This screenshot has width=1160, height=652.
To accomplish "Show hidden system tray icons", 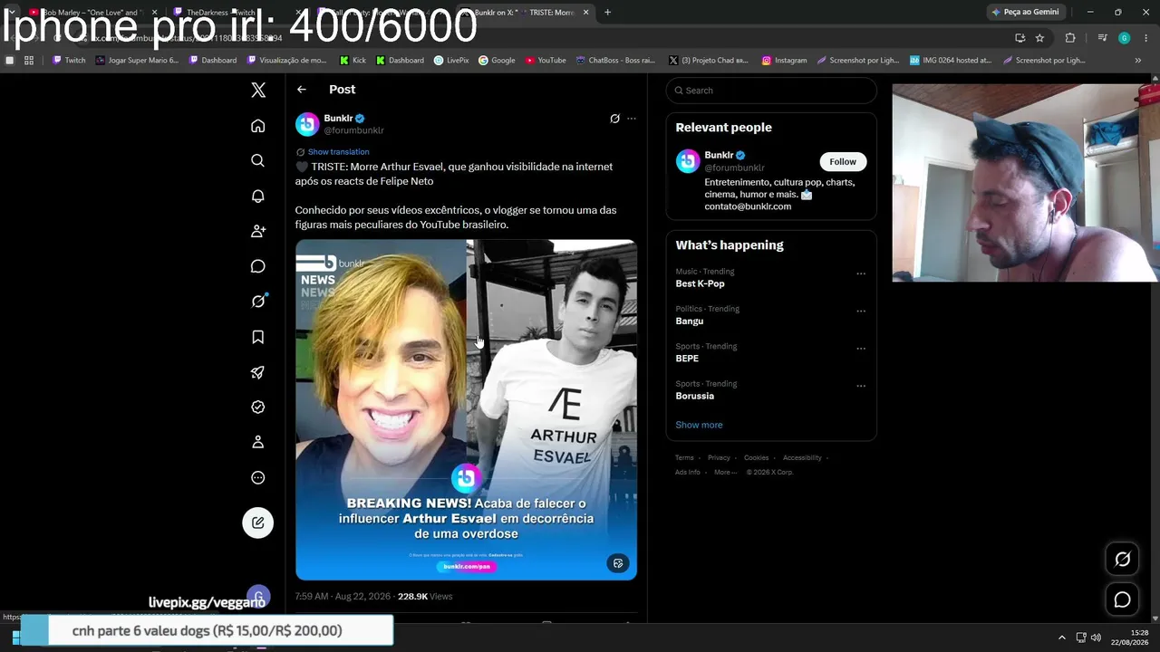I will click(1062, 638).
